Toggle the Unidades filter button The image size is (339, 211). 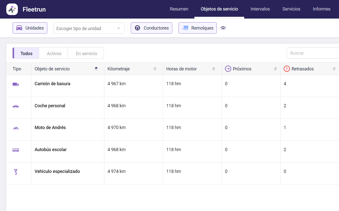30,28
